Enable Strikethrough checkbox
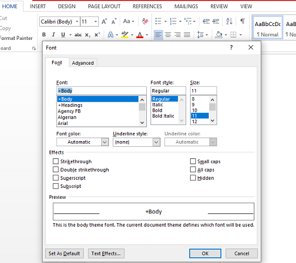 (55, 161)
